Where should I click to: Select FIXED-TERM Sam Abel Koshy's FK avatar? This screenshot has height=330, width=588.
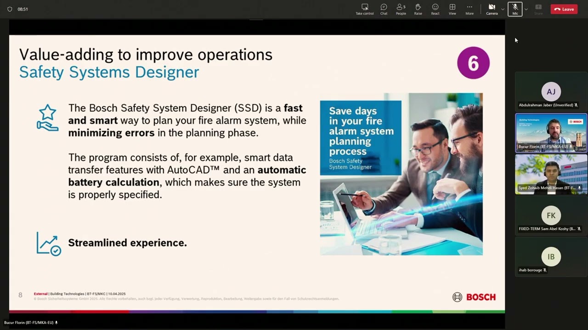[x=551, y=215]
